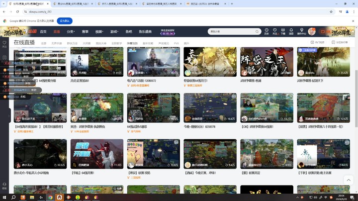358x201 pixels.
Task: Open the 历史 history clock icon
Action: click(x=267, y=31)
